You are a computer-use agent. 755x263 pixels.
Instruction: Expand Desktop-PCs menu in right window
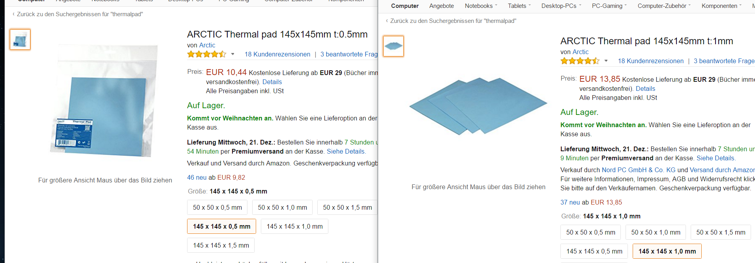click(x=561, y=6)
